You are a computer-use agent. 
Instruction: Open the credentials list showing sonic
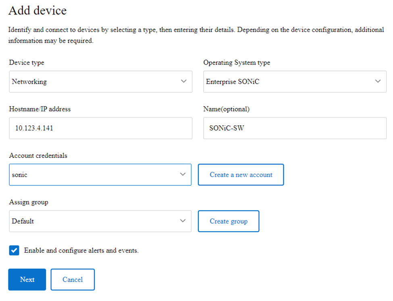click(x=100, y=174)
